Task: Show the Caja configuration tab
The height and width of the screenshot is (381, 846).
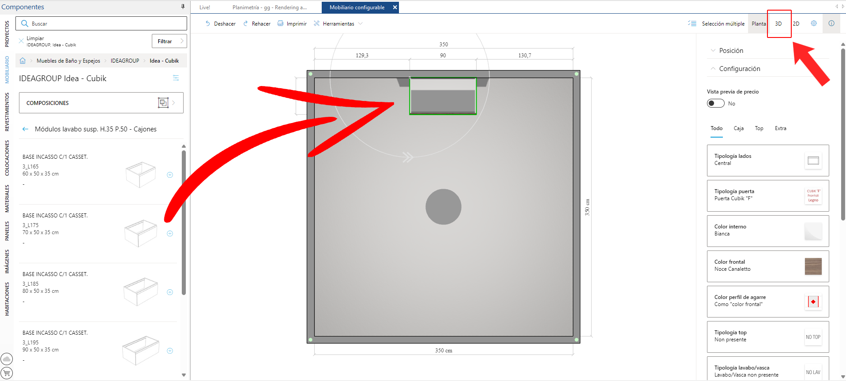Action: 739,128
